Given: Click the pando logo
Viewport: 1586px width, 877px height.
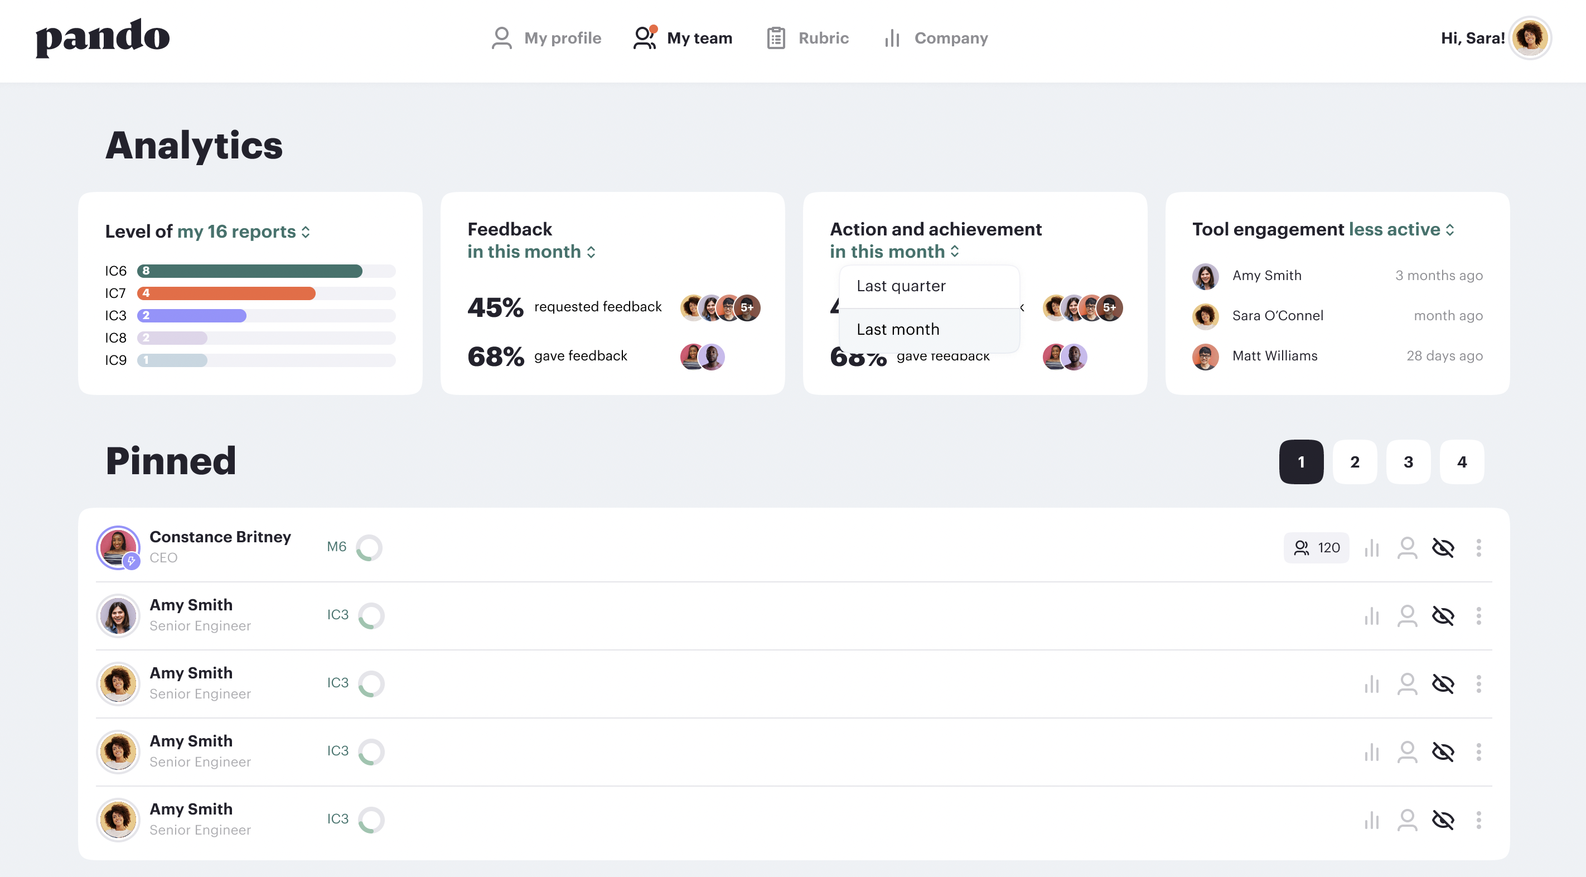Looking at the screenshot, I should (x=103, y=37).
